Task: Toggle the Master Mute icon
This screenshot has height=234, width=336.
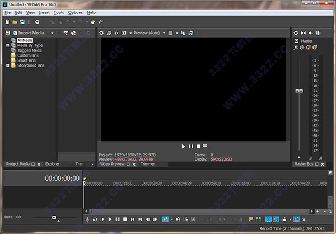Action: coord(309,48)
